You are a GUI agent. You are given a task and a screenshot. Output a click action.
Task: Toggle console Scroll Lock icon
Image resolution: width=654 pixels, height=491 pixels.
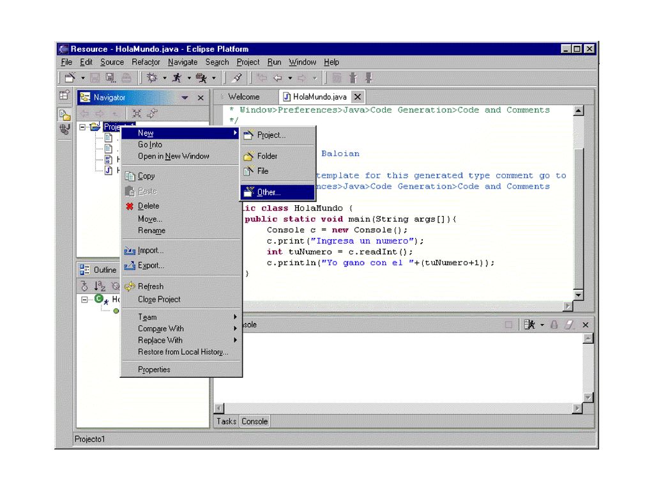554,324
